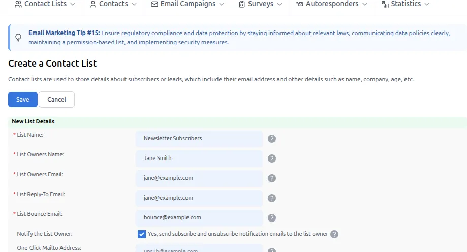467x252 pixels.
Task: Click the 'List Reply-To Email:' label
Action: 41,194
